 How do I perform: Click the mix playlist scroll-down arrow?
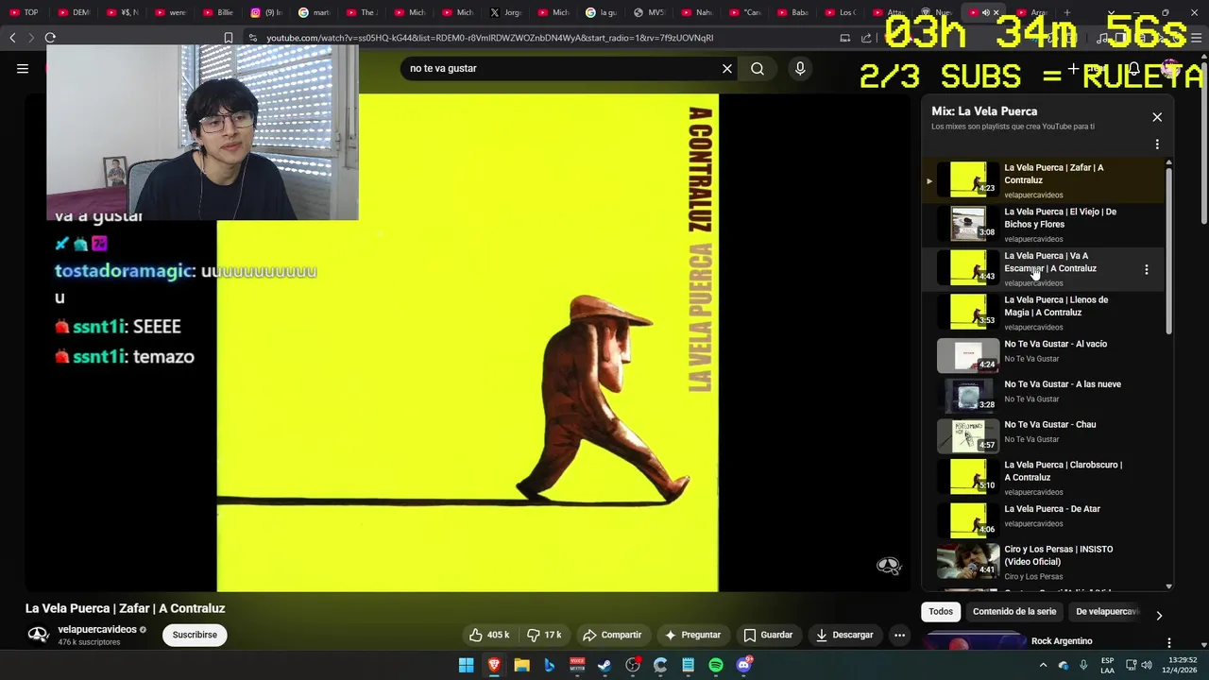click(1169, 586)
